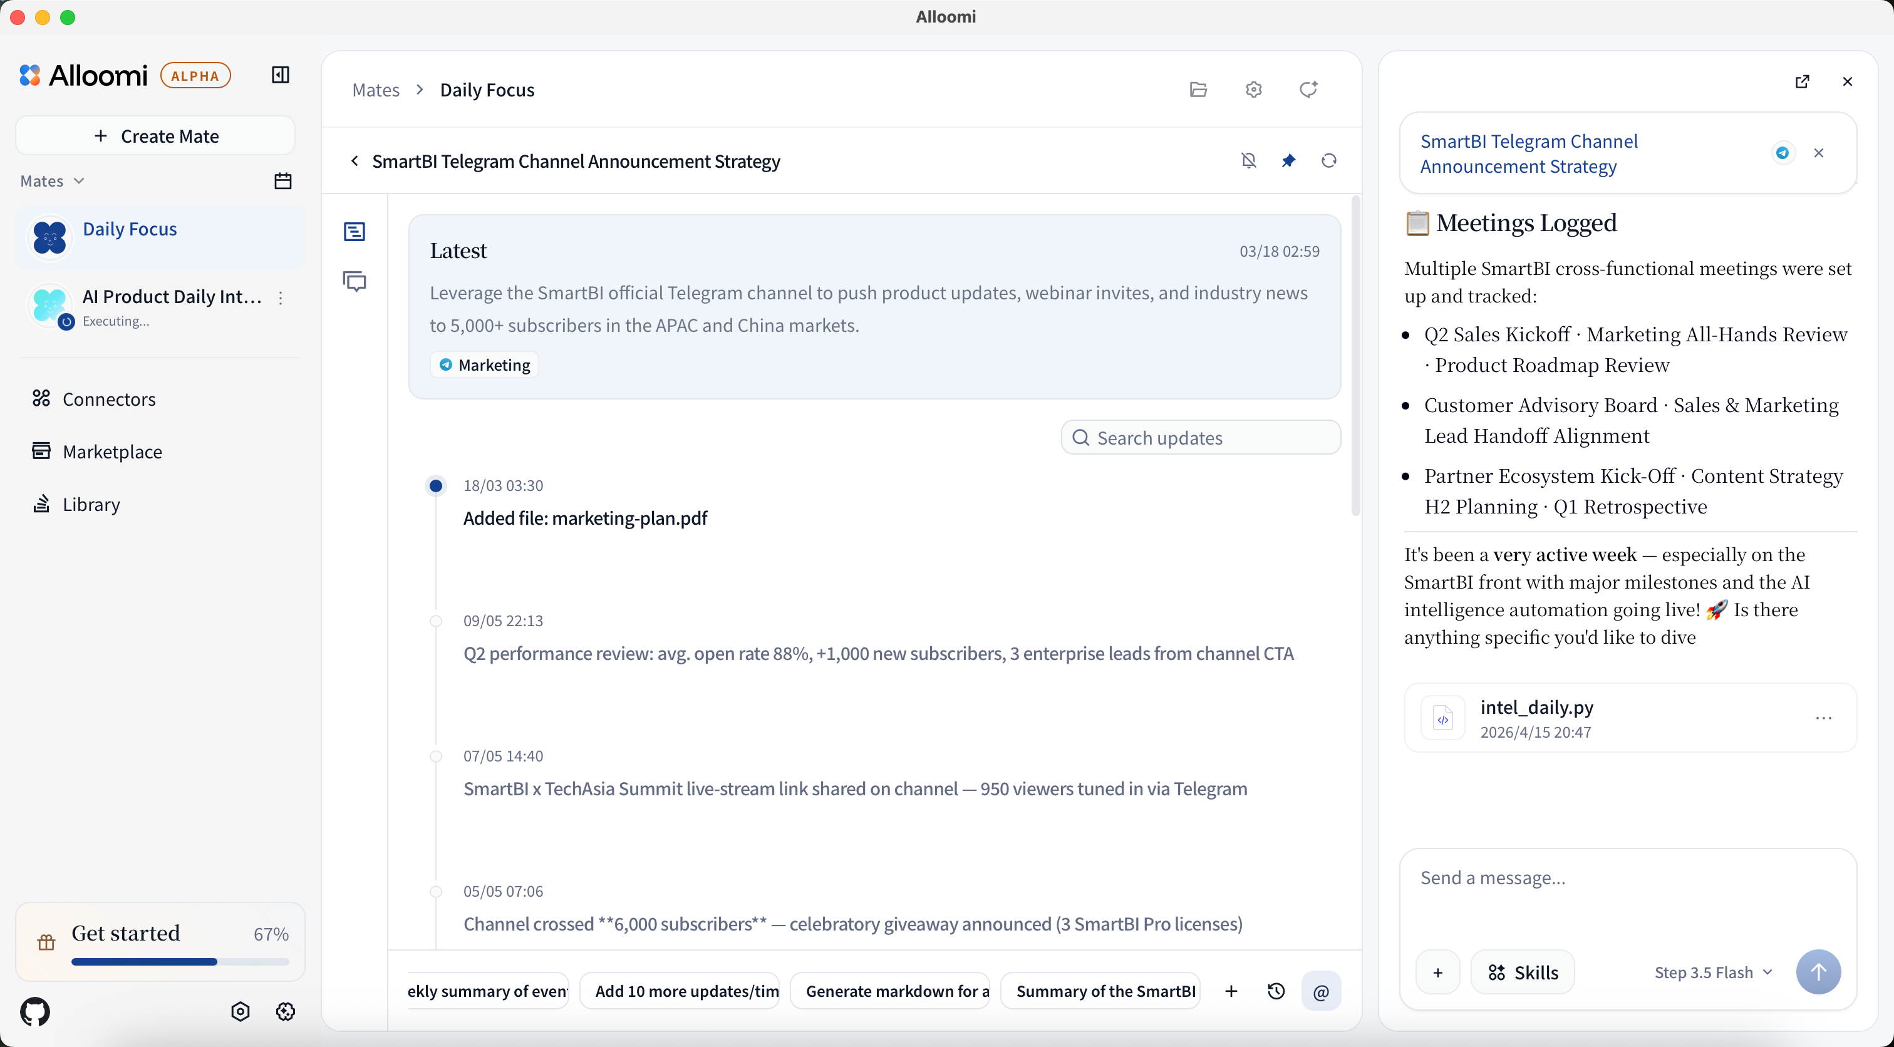This screenshot has height=1047, width=1894.
Task: Open the Step 3.5 Flash model dropdown
Action: coord(1713,972)
